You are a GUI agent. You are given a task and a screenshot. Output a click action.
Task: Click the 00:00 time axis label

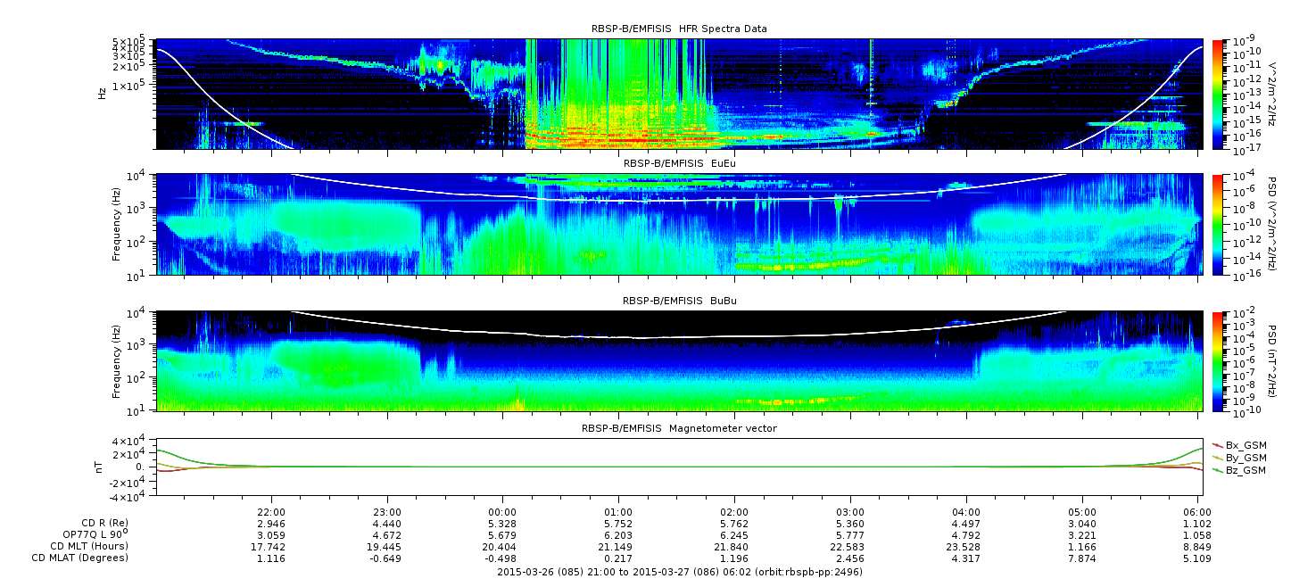coord(503,512)
